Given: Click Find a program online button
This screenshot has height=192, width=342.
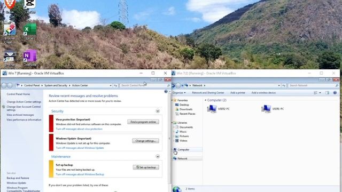Looking at the screenshot, I should (143, 122).
